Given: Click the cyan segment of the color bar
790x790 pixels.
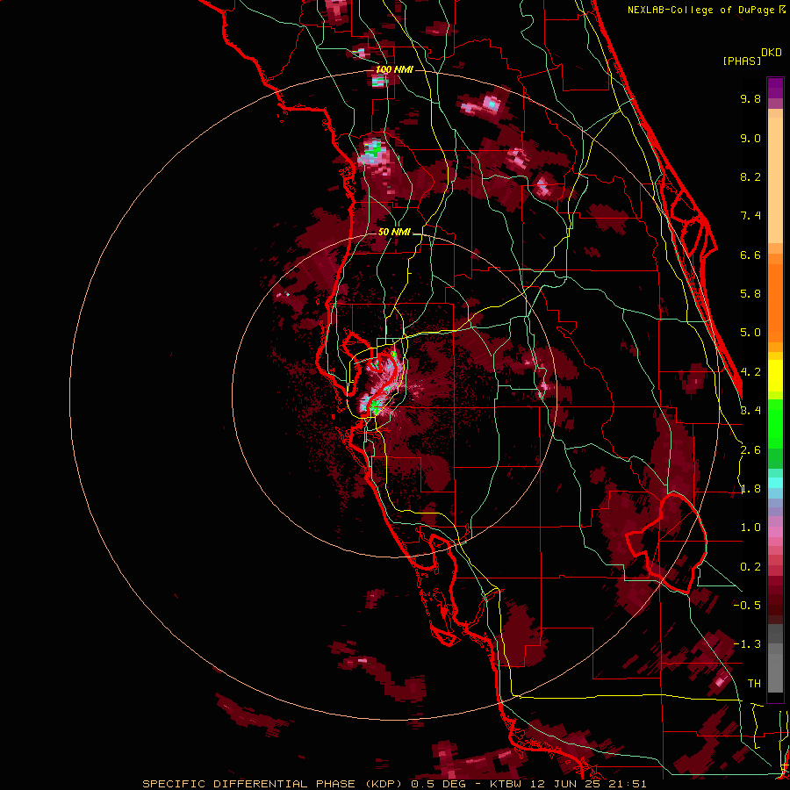Looking at the screenshot, I should click(x=775, y=483).
